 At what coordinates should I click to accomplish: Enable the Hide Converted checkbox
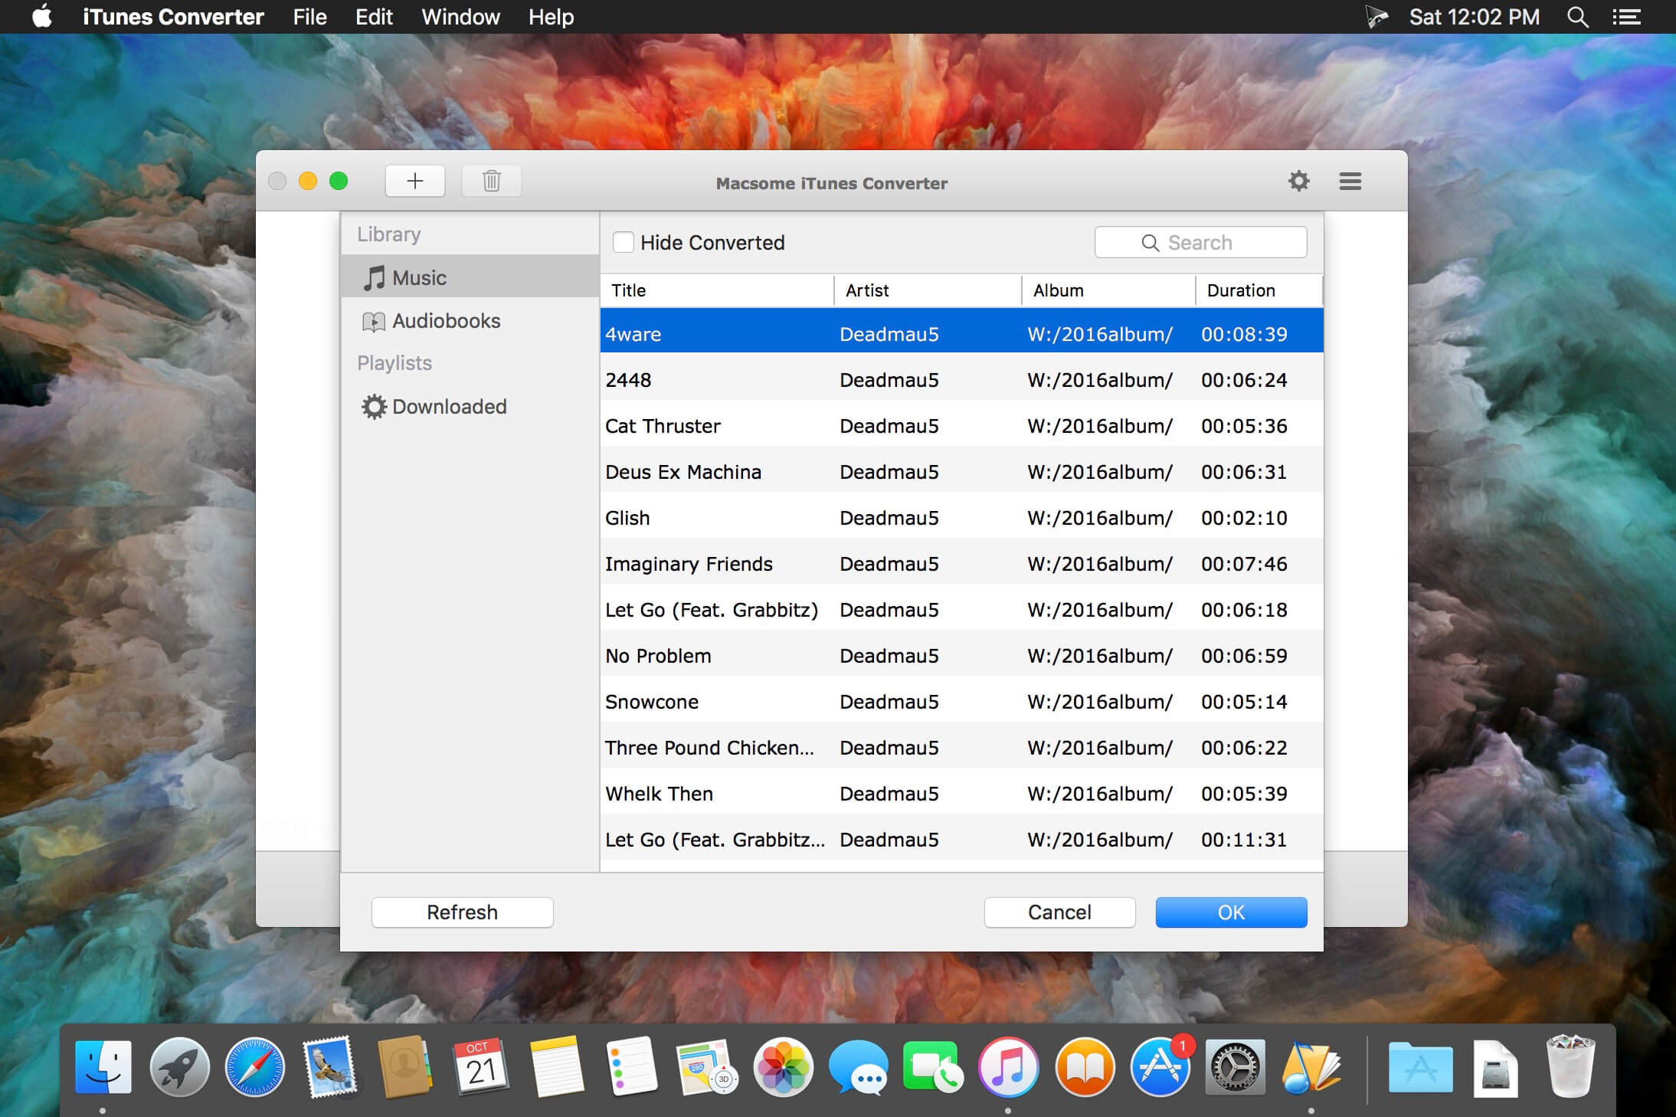tap(624, 243)
